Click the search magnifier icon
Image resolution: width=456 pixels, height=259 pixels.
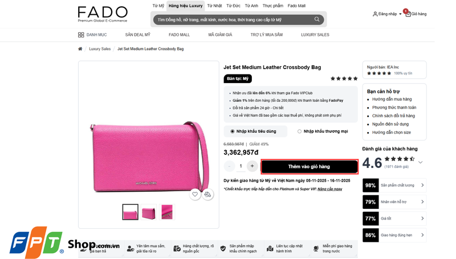pyautogui.click(x=317, y=19)
